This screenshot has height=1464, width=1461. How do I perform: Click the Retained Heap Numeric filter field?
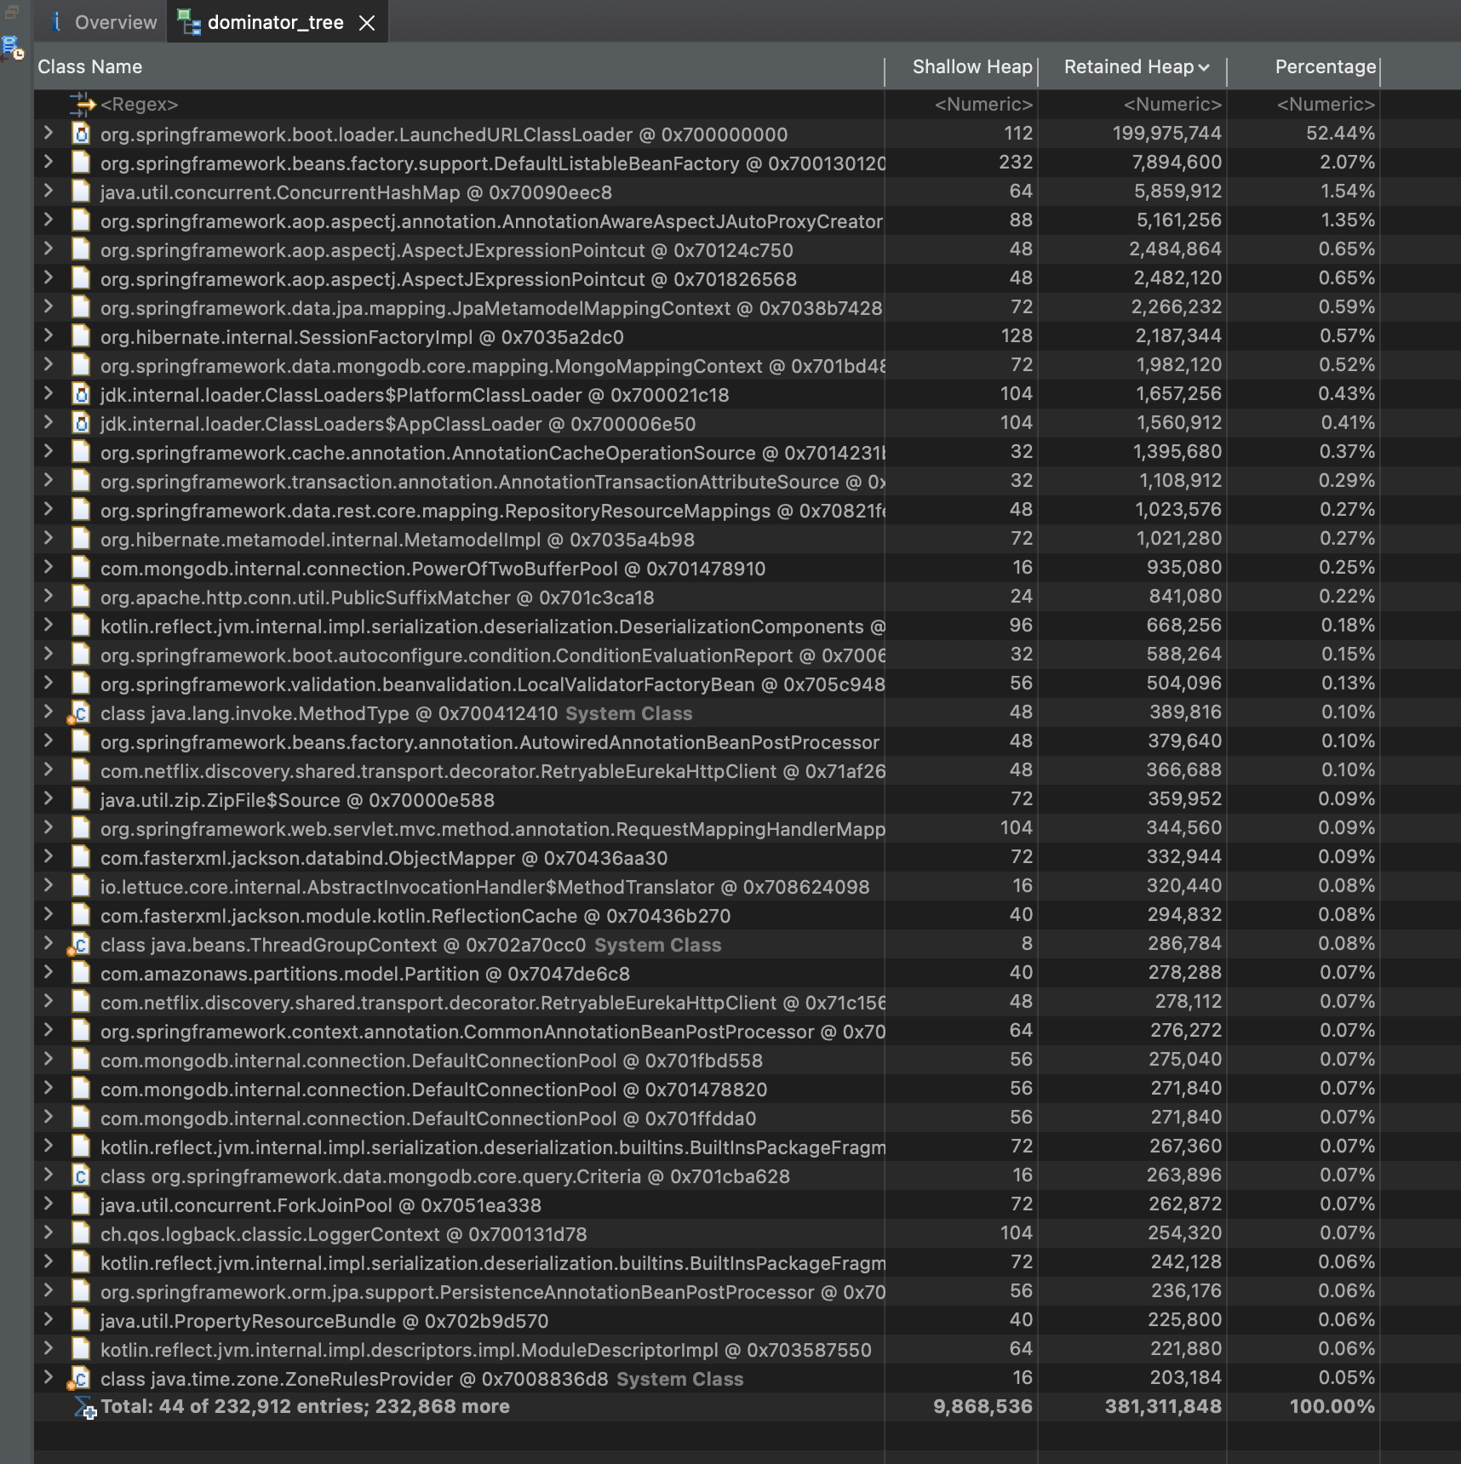tap(1172, 105)
